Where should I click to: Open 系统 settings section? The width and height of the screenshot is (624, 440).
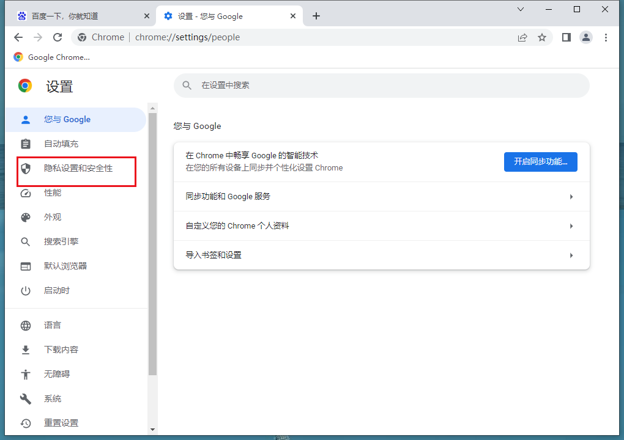76,398
